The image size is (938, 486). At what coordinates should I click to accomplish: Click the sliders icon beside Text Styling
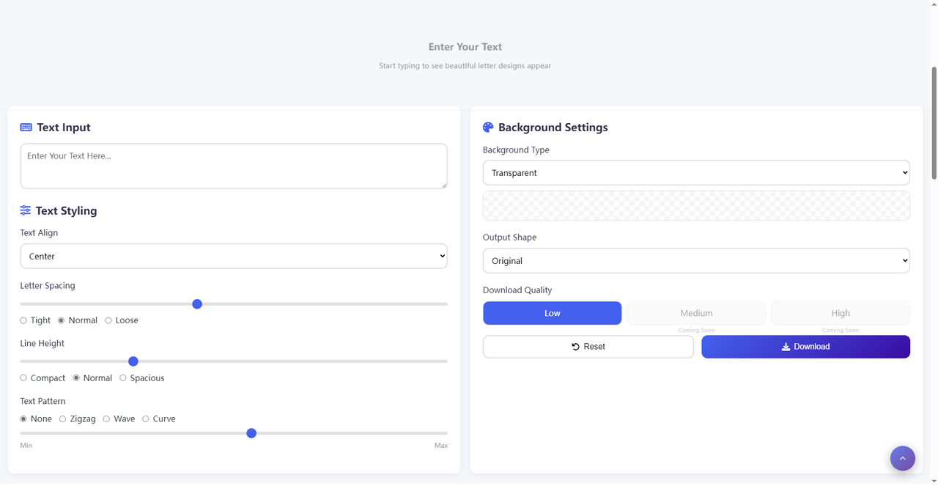[x=26, y=210]
